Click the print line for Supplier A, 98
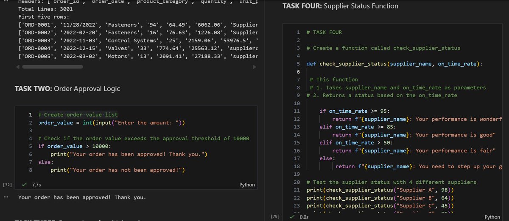The height and width of the screenshot is (221, 509). tap(380, 190)
